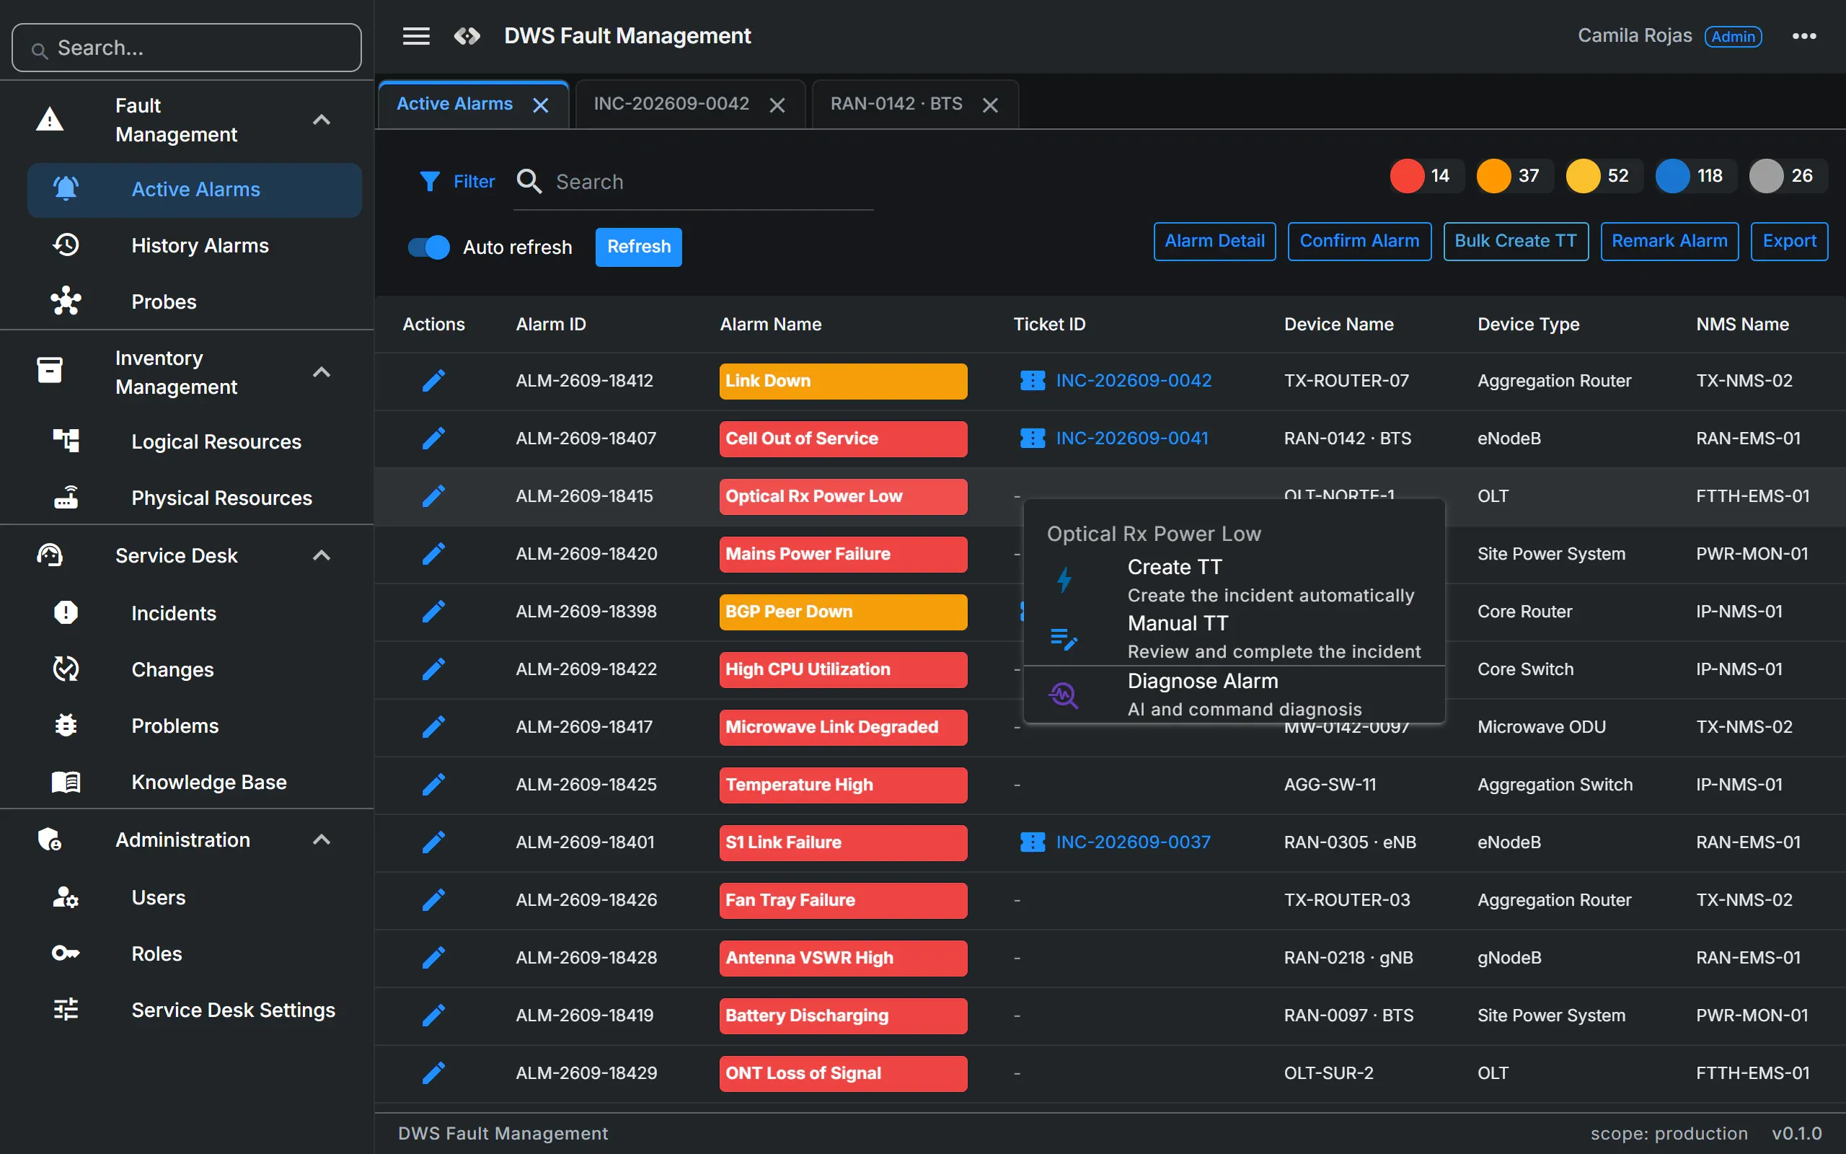This screenshot has width=1846, height=1154.
Task: Open the hamburger menu icon
Action: click(416, 36)
